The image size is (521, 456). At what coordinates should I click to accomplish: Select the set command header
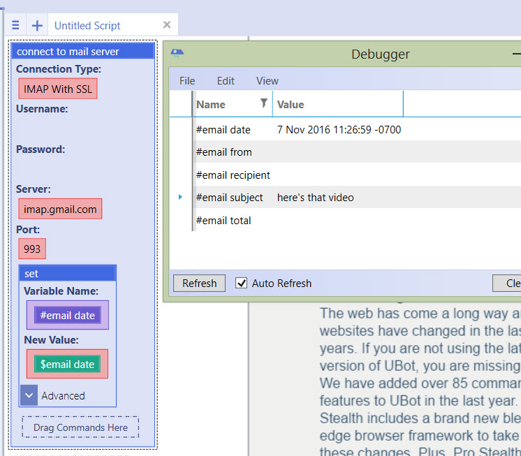pos(68,273)
